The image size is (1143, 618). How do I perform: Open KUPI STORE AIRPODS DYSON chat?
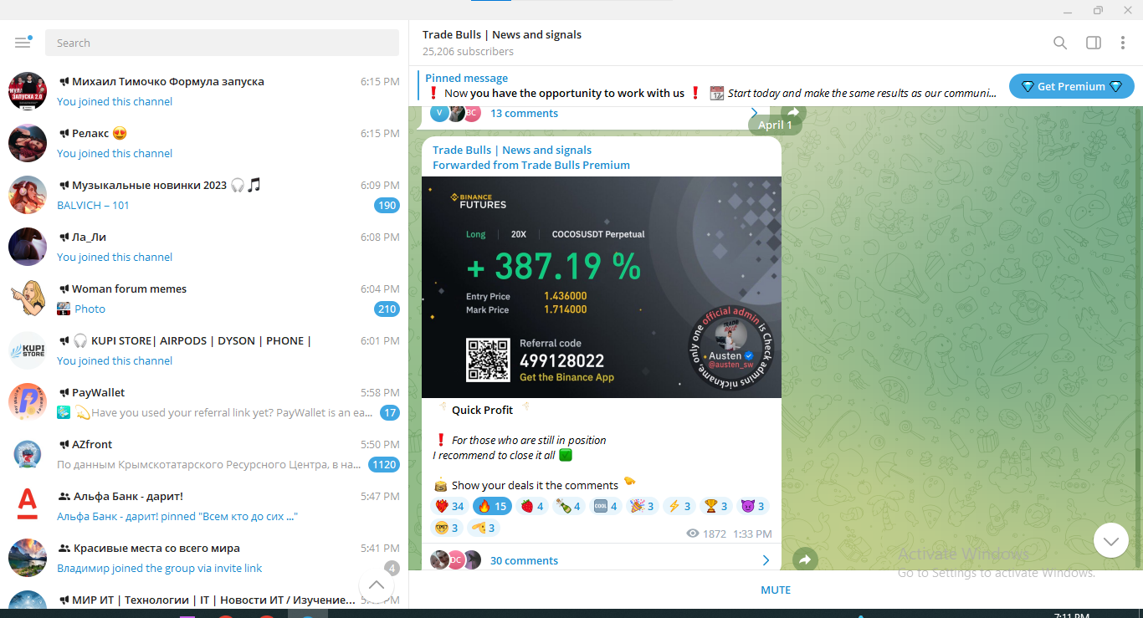pos(204,350)
